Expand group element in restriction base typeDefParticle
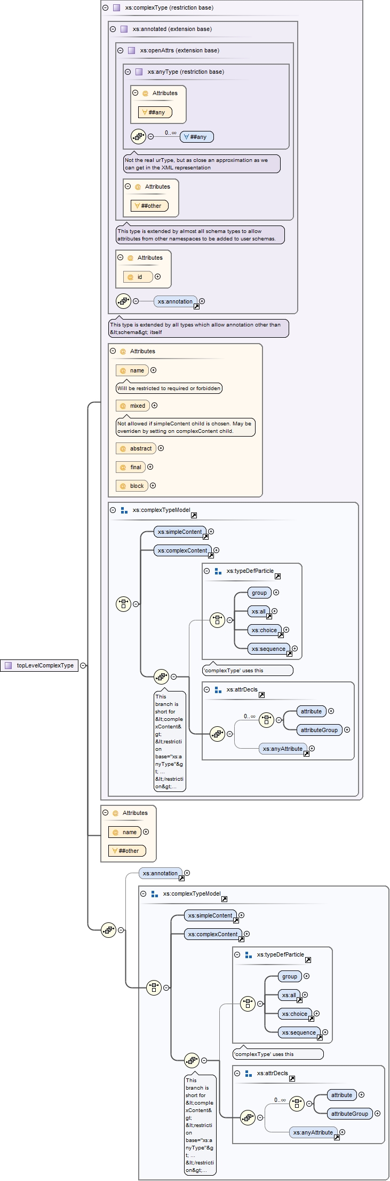390x1181 pixels. pyautogui.click(x=276, y=593)
